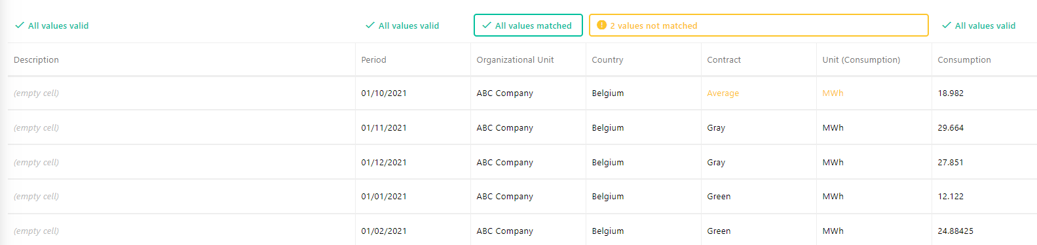The height and width of the screenshot is (245, 1037).
Task: Click the checkmark above the Description column
Action: tap(20, 25)
